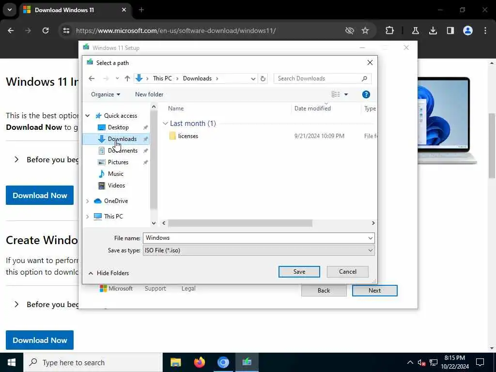Collapse the Quick access tree
Viewport: 496px width, 372px height.
pyautogui.click(x=88, y=115)
